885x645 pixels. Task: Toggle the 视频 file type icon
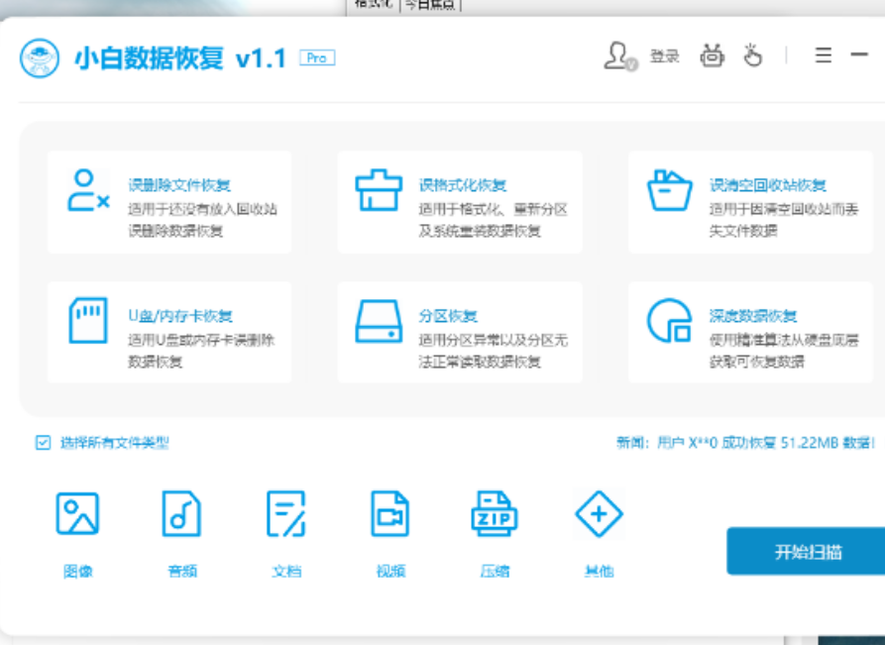390,514
